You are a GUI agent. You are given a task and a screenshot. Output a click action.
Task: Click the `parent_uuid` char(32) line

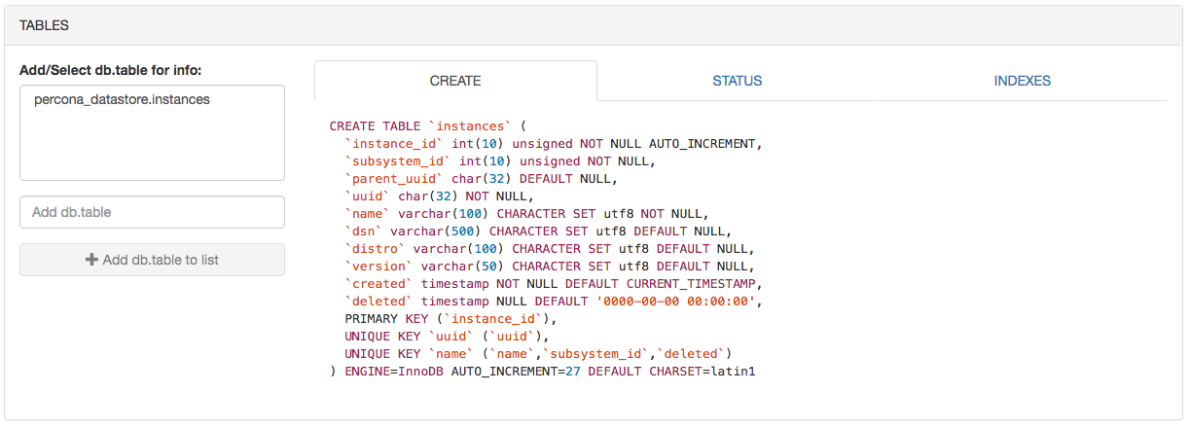coord(481,179)
